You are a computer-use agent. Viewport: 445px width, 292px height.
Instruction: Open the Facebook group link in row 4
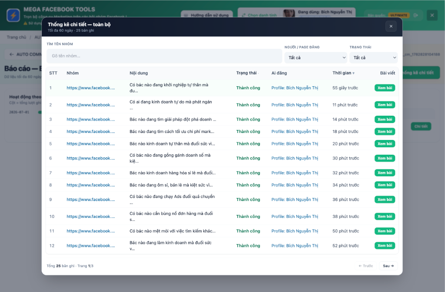(91, 132)
